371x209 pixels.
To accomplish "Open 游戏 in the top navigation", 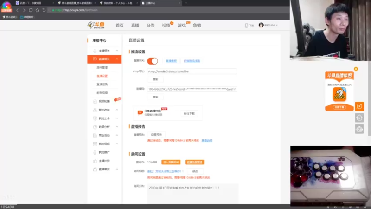I will tap(181, 26).
